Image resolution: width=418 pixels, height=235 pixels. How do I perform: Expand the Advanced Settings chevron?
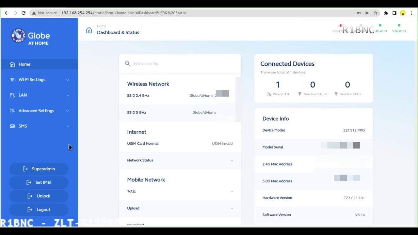tap(68, 111)
